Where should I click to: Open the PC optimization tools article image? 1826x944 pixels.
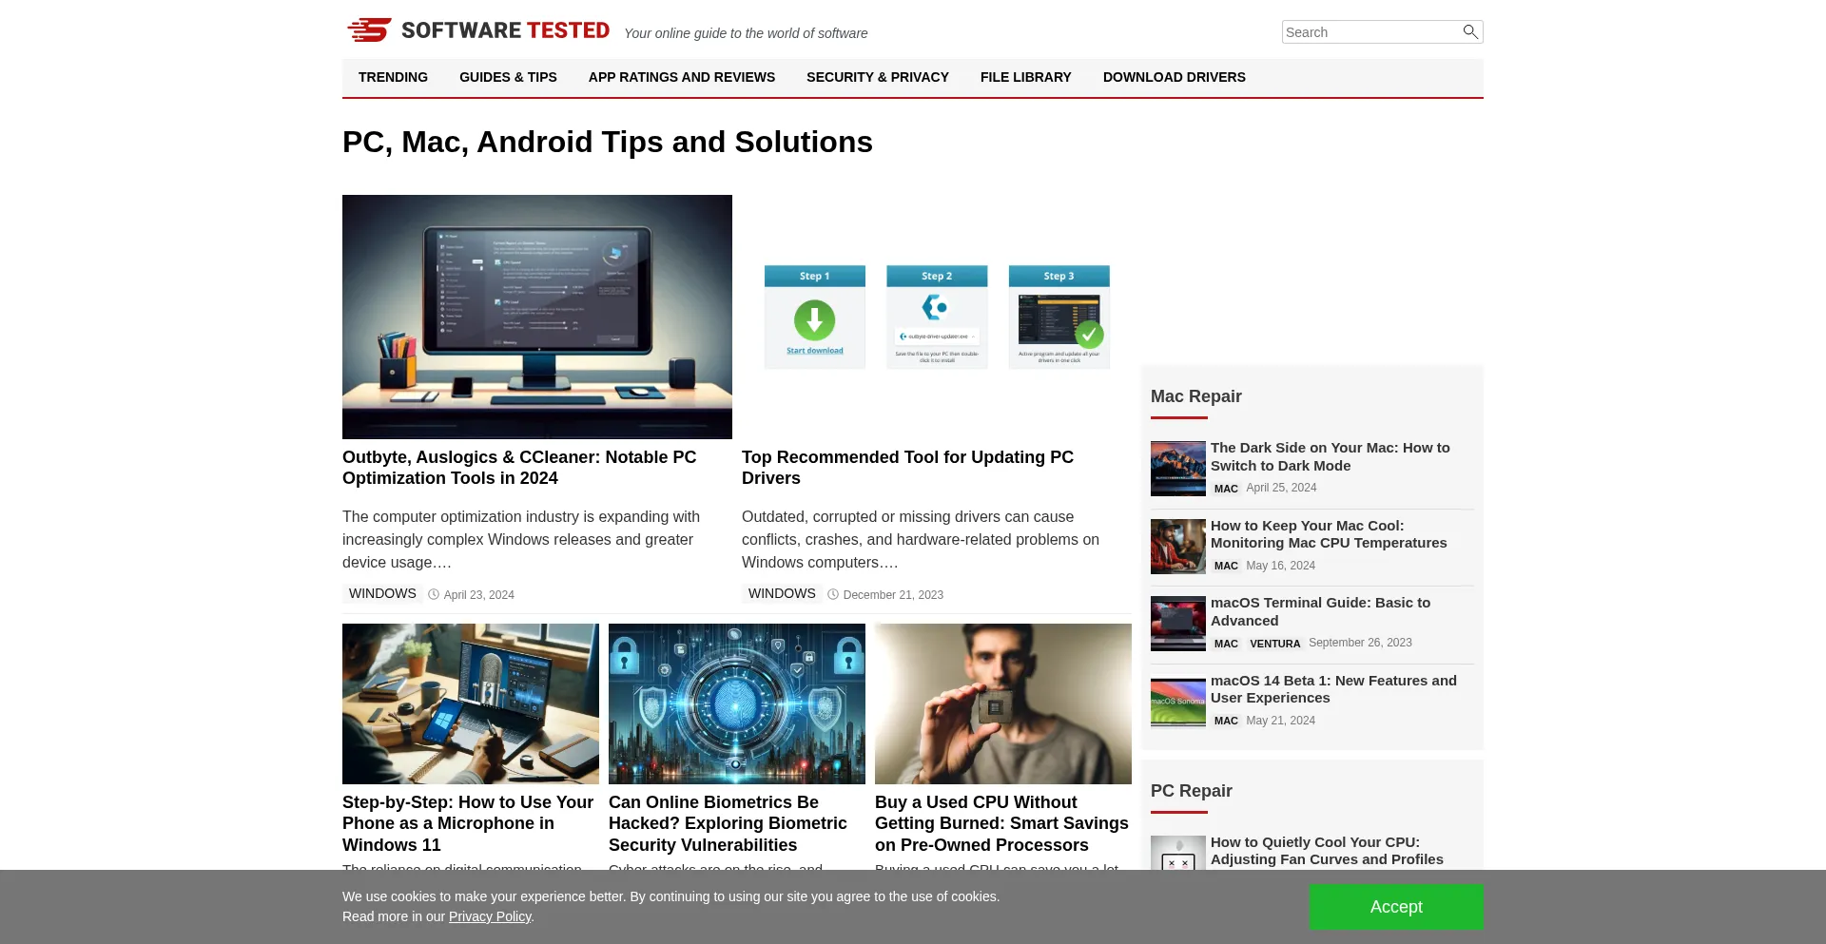[537, 317]
